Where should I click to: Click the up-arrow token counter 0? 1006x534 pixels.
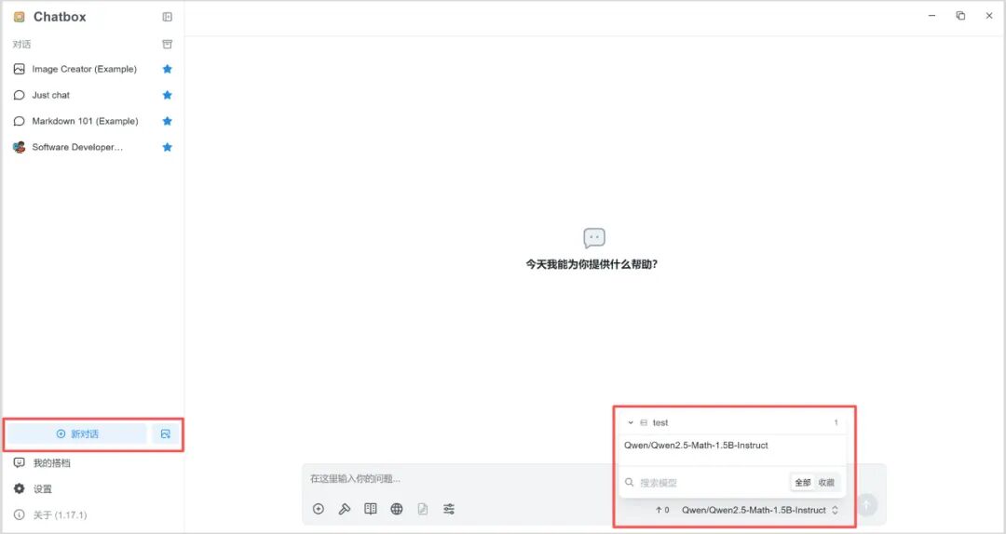(x=662, y=511)
